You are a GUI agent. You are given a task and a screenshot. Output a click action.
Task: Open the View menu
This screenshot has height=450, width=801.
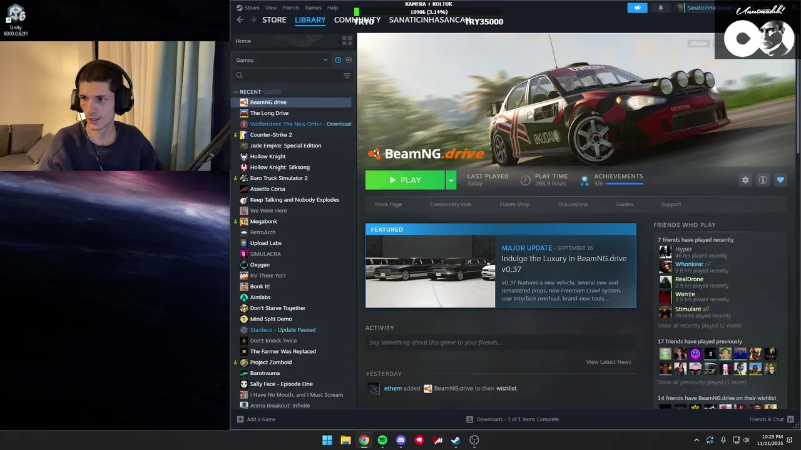coord(271,7)
